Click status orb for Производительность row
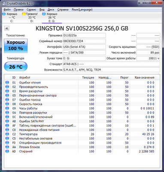The height and width of the screenshot is (172, 164). pyautogui.click(x=7, y=87)
